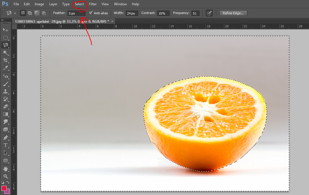Viewport: 309px width, 195px height.
Task: Open the Edit menu
Action: 27,4
